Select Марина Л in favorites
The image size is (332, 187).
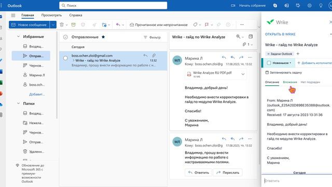(x=34, y=75)
